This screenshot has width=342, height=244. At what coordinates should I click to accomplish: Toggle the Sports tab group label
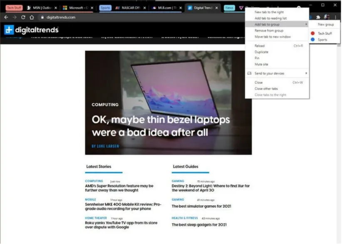(x=105, y=8)
